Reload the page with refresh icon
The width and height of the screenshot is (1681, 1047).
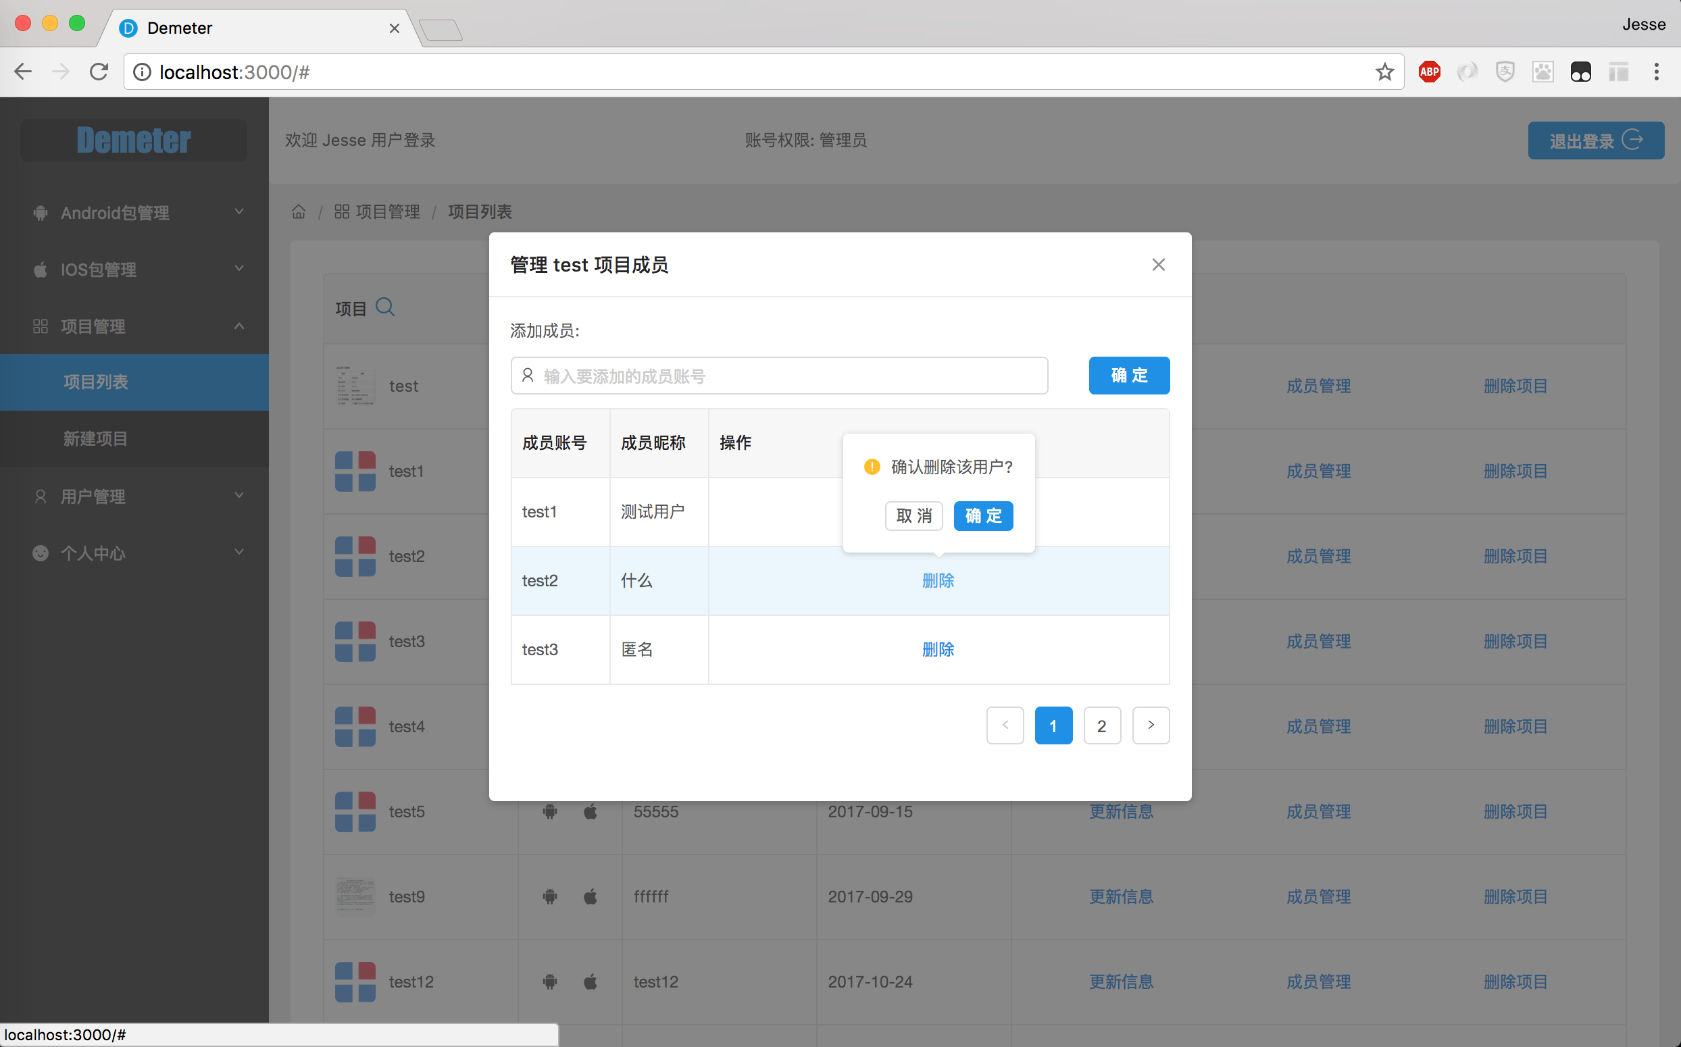(99, 72)
